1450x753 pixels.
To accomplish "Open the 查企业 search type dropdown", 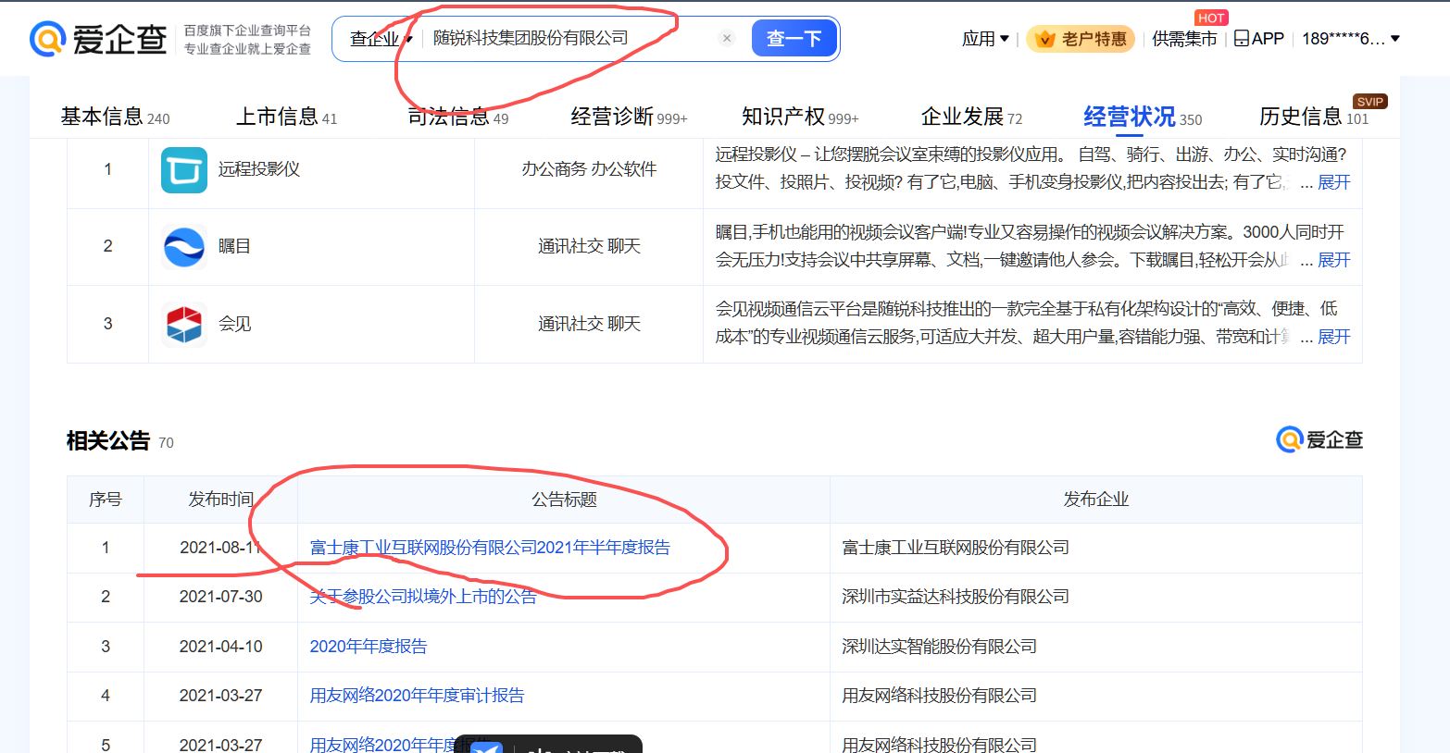I will click(381, 39).
